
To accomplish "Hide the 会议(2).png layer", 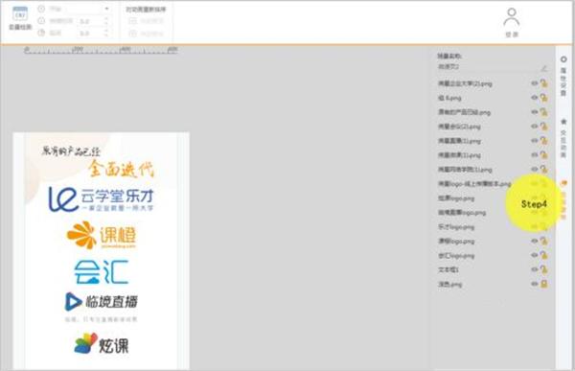I will (535, 127).
